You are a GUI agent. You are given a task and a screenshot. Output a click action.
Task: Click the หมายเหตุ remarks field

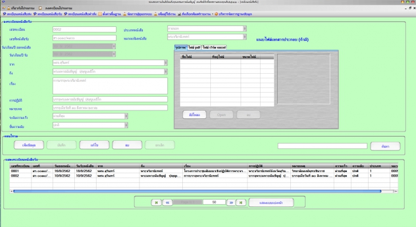(x=110, y=108)
